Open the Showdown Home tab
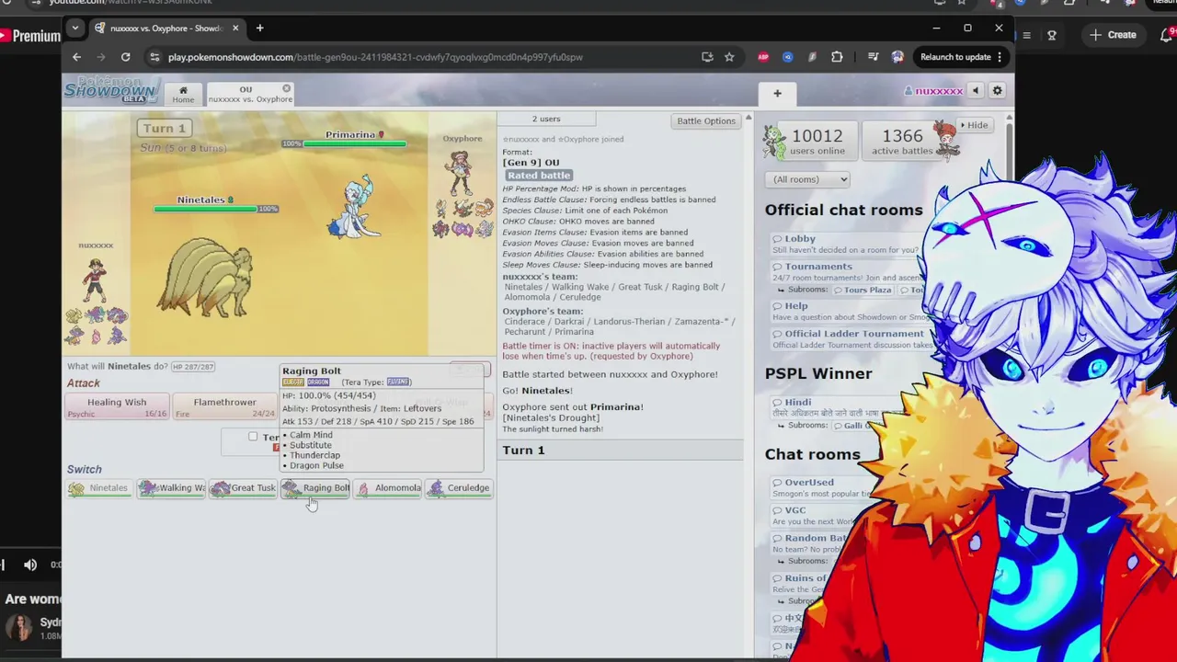Image resolution: width=1177 pixels, height=662 pixels. pos(183,94)
